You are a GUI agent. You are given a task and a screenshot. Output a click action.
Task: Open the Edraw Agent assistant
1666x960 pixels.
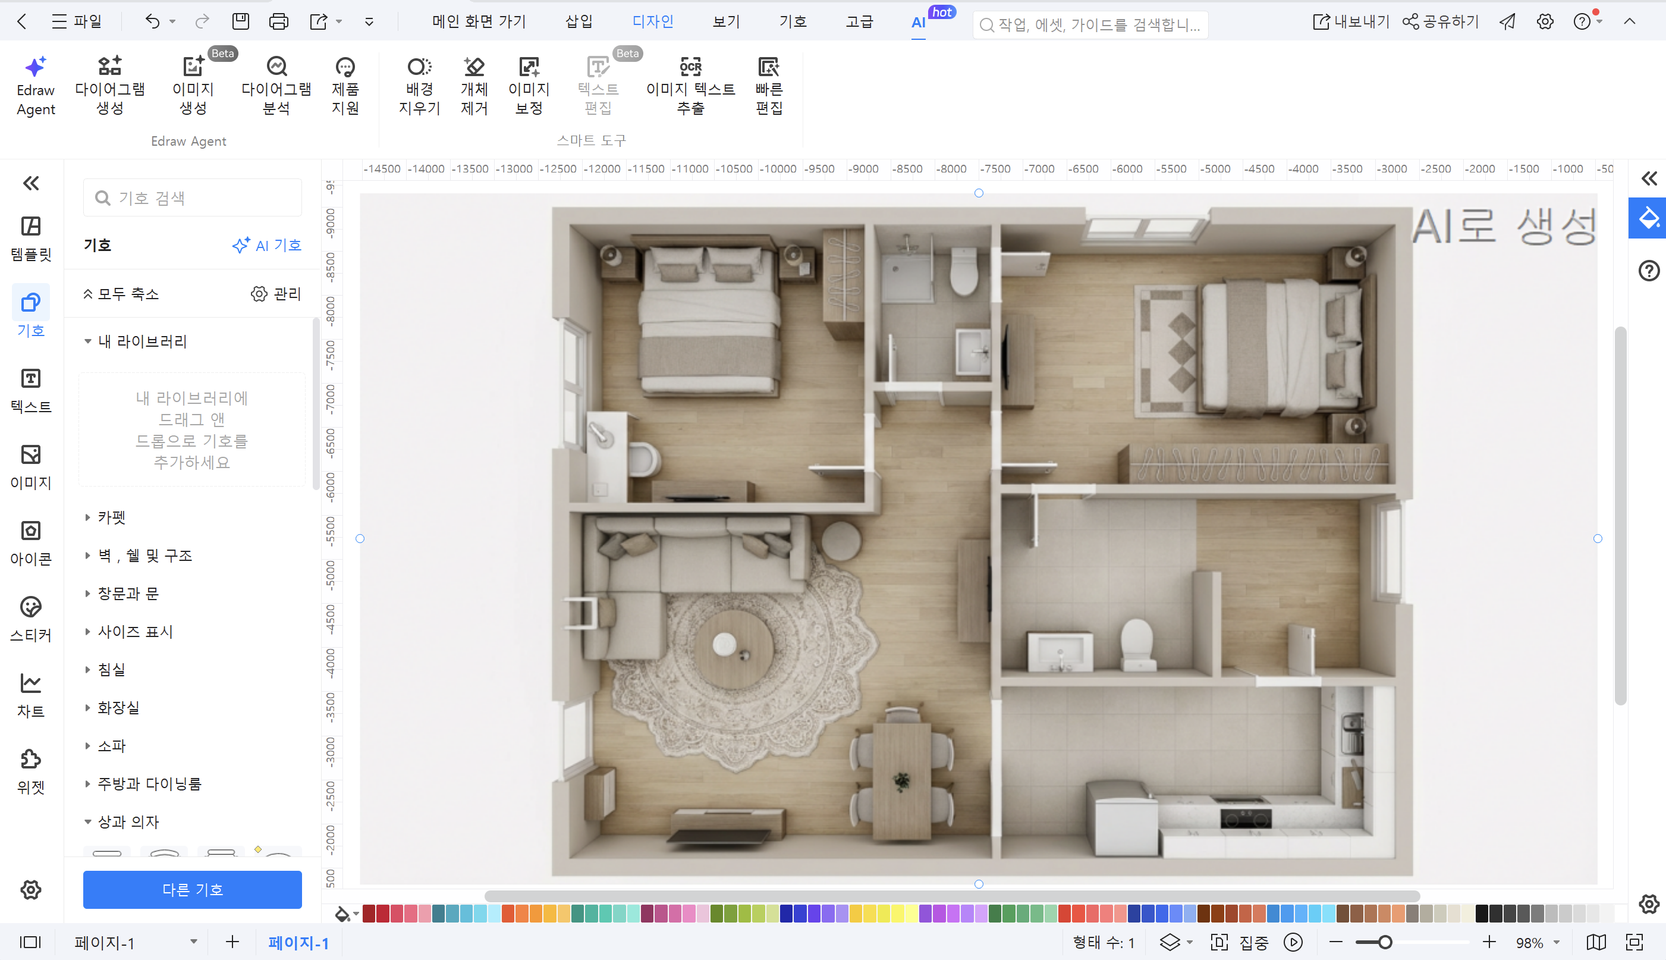(x=35, y=84)
